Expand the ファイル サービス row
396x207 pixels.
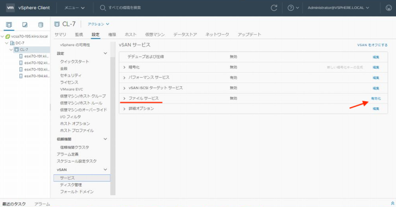click(x=124, y=99)
